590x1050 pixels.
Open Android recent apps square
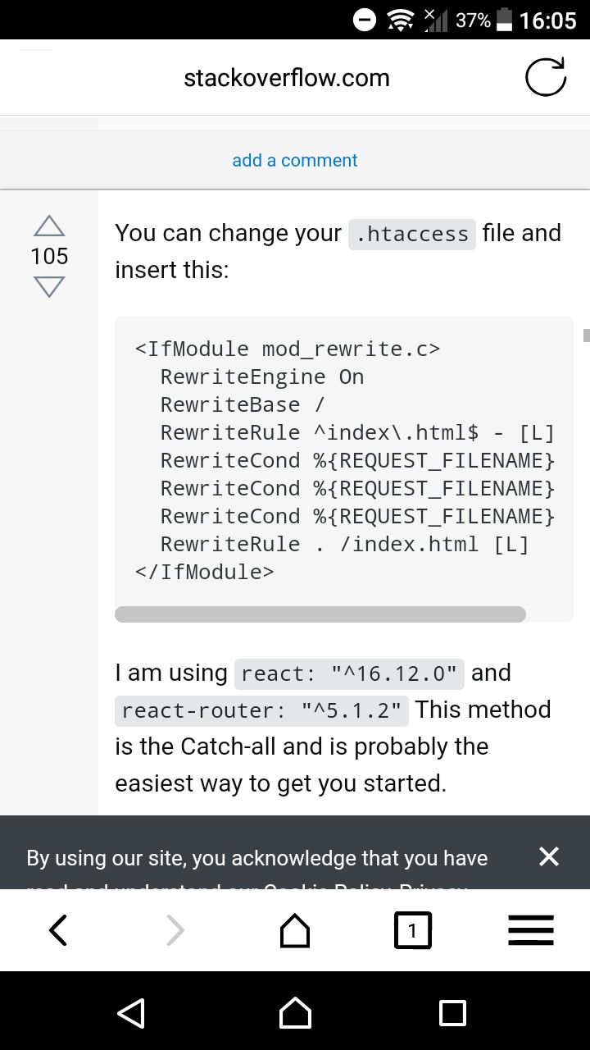tap(452, 1012)
